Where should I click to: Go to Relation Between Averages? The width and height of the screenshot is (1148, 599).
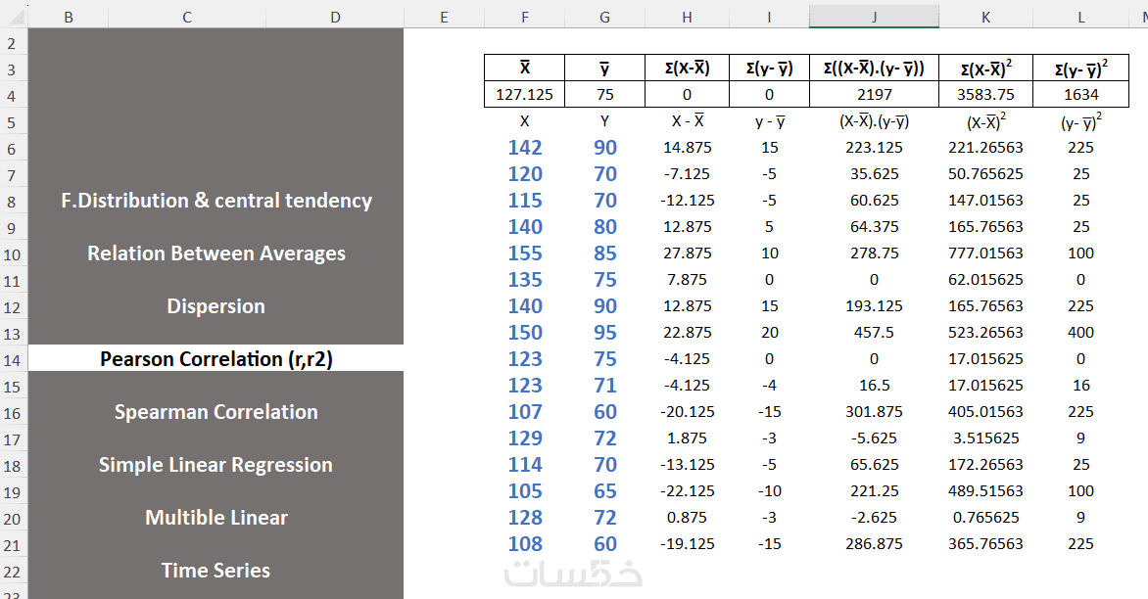(x=215, y=253)
